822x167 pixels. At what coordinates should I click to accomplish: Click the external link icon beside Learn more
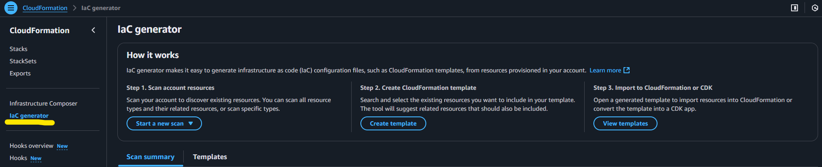(627, 70)
